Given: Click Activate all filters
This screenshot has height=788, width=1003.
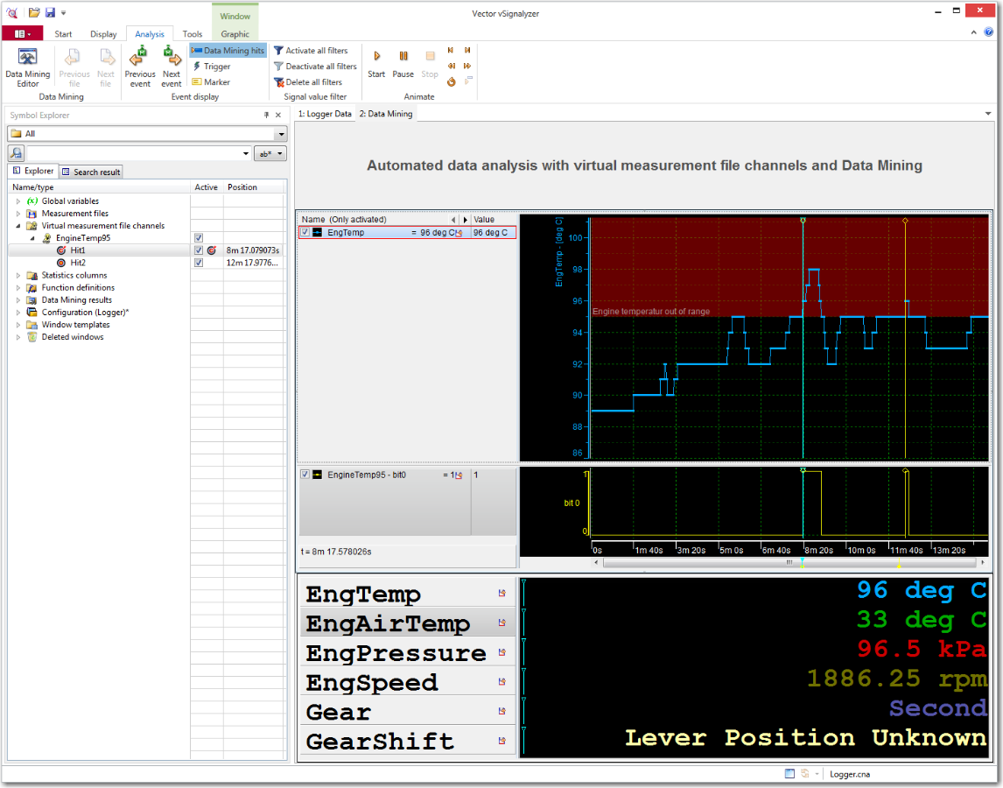Looking at the screenshot, I should pos(311,51).
